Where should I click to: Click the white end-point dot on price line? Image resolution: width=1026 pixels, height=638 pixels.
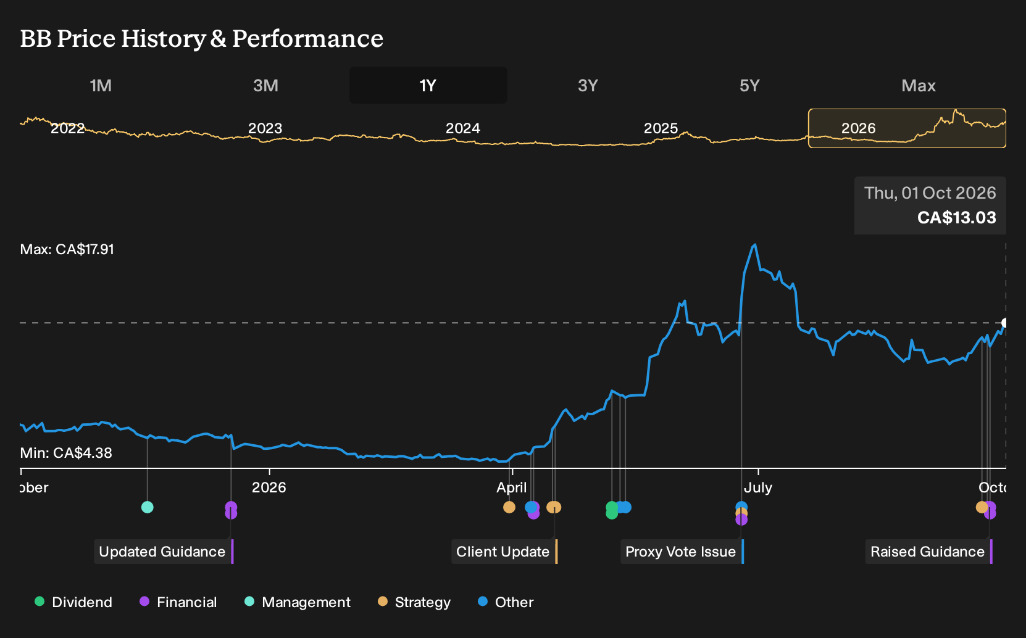1005,323
